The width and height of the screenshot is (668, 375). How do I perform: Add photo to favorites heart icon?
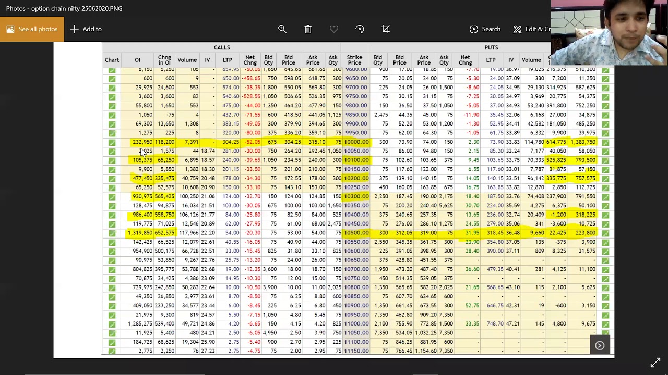coord(334,29)
